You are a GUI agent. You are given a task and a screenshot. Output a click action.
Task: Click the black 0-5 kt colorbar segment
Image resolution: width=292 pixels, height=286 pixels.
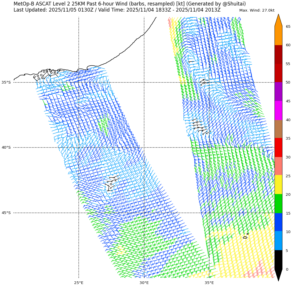[278, 260]
